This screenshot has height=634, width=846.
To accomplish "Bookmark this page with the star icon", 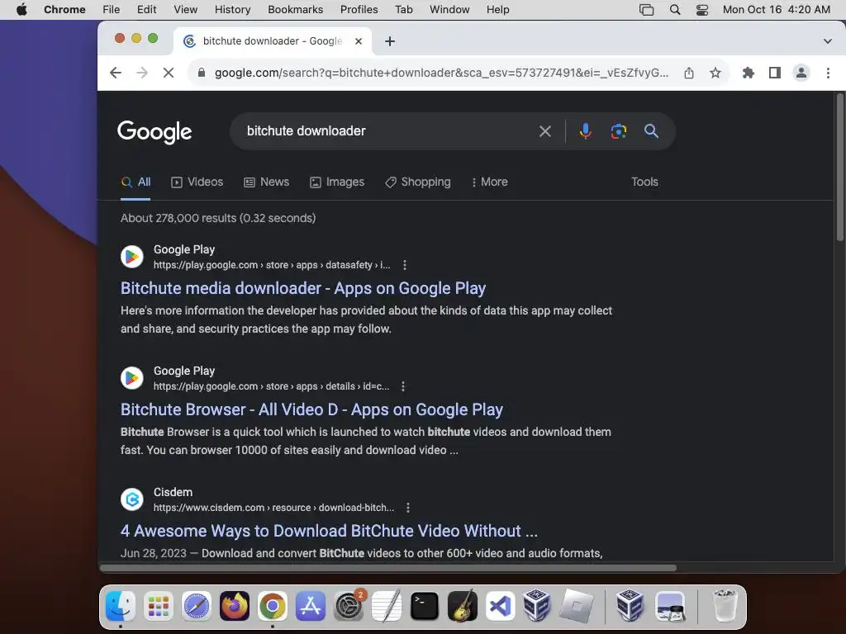I will (715, 73).
